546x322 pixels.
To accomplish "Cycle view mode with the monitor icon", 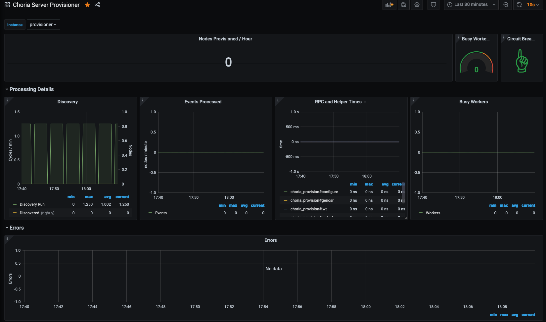I will 433,5.
